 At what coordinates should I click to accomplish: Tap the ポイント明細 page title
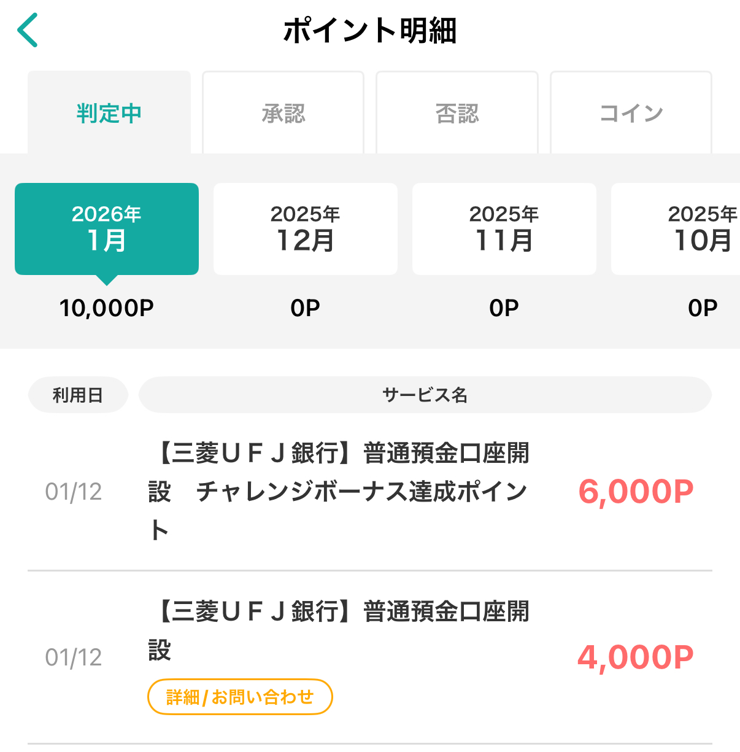tap(370, 30)
